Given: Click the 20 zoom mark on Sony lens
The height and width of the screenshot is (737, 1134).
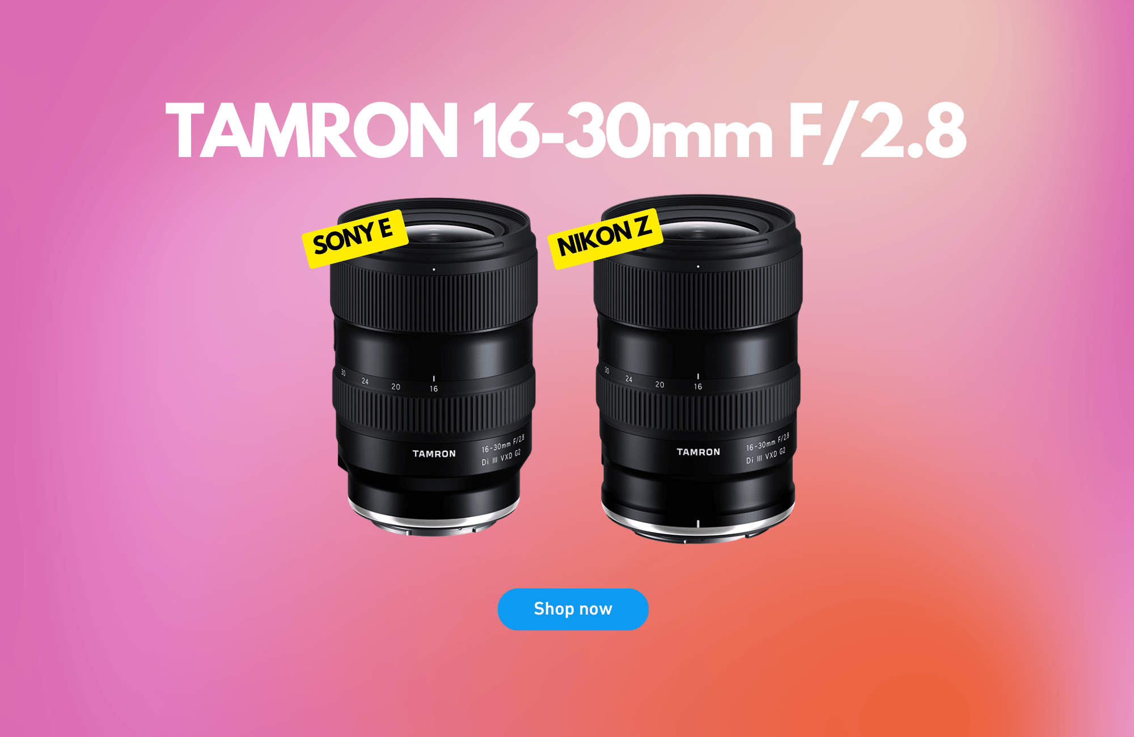Looking at the screenshot, I should point(396,387).
